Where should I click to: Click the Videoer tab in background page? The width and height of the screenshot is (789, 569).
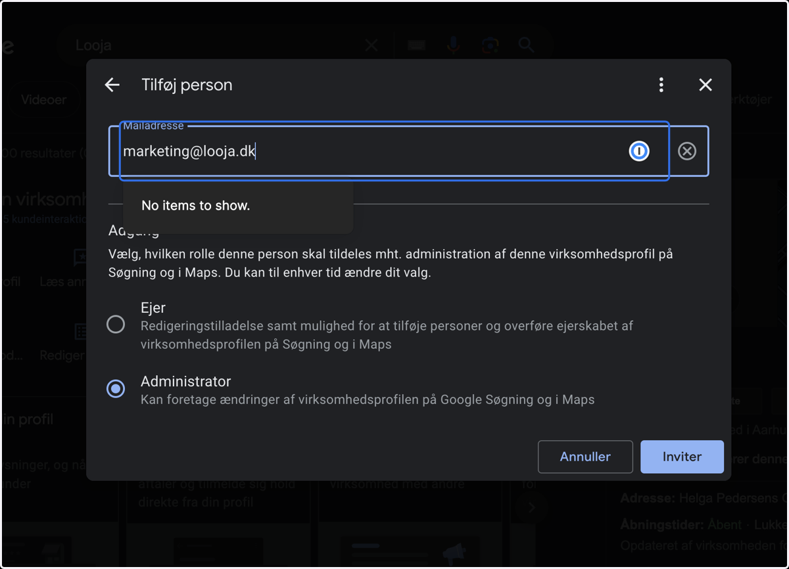click(43, 100)
